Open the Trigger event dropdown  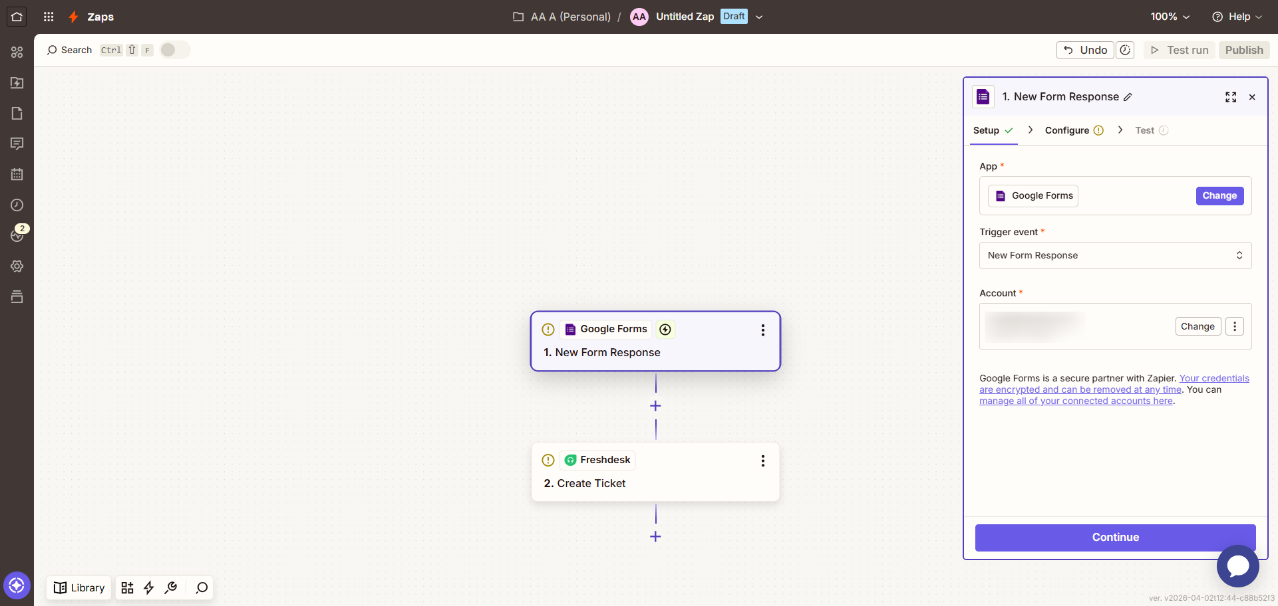pyautogui.click(x=1115, y=255)
